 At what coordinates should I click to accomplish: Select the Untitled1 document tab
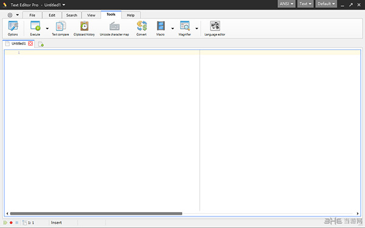click(19, 44)
